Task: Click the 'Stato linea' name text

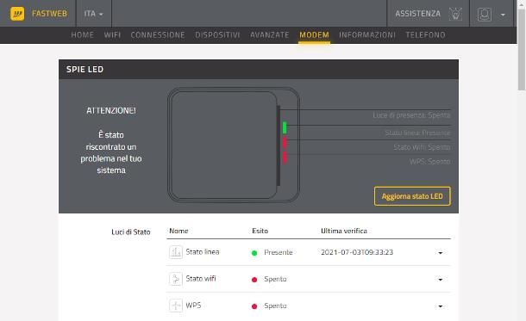Action: (x=203, y=251)
